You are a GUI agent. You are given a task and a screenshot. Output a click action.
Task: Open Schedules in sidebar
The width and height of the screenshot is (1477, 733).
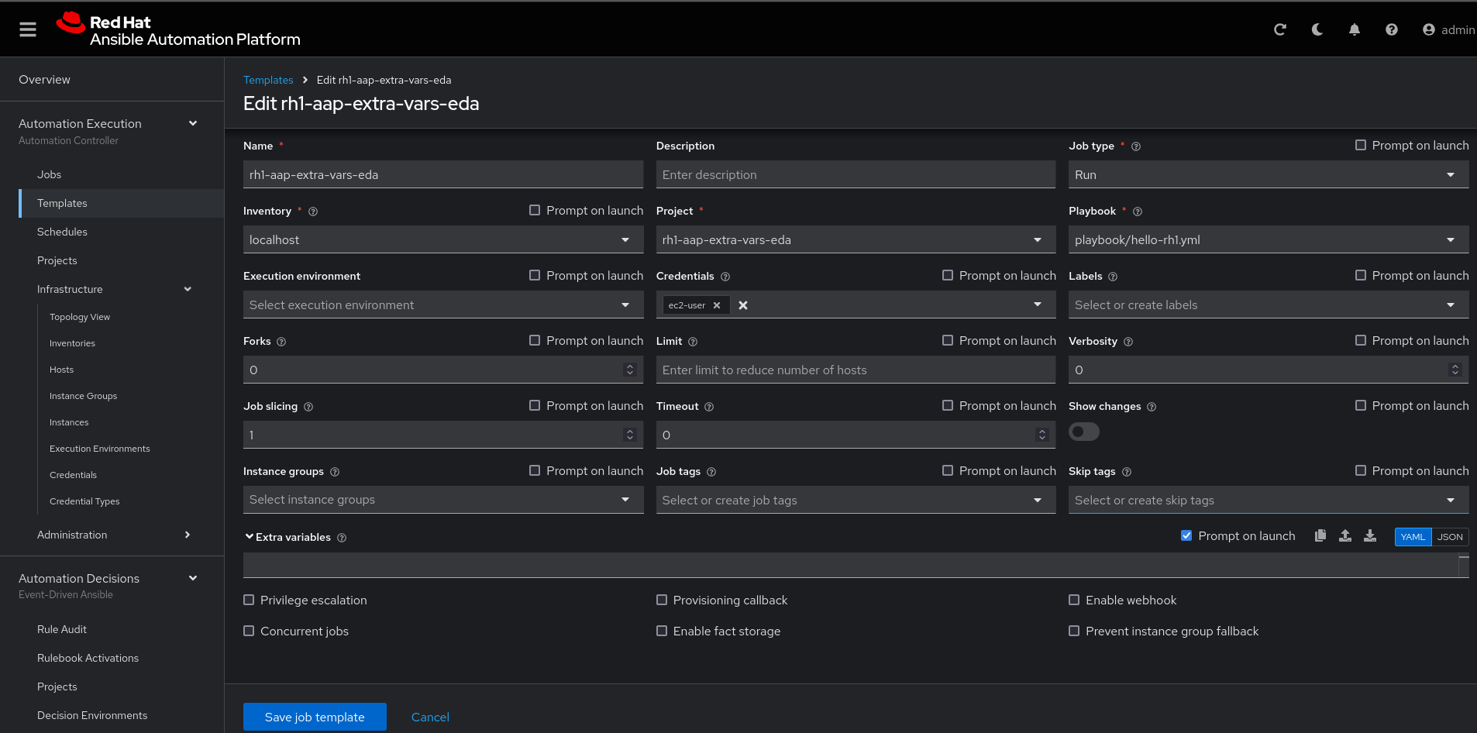pyautogui.click(x=62, y=232)
